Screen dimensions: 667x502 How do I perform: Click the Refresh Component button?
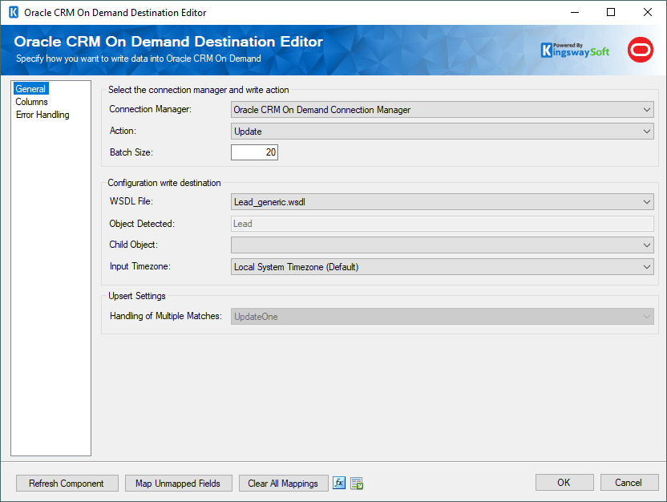coord(67,483)
